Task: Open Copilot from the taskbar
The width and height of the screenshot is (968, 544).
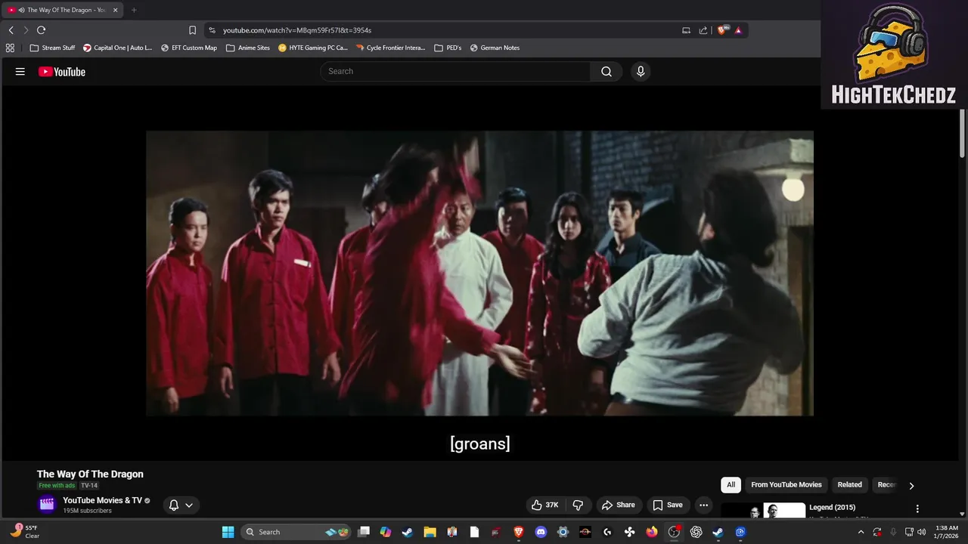Action: (x=386, y=532)
